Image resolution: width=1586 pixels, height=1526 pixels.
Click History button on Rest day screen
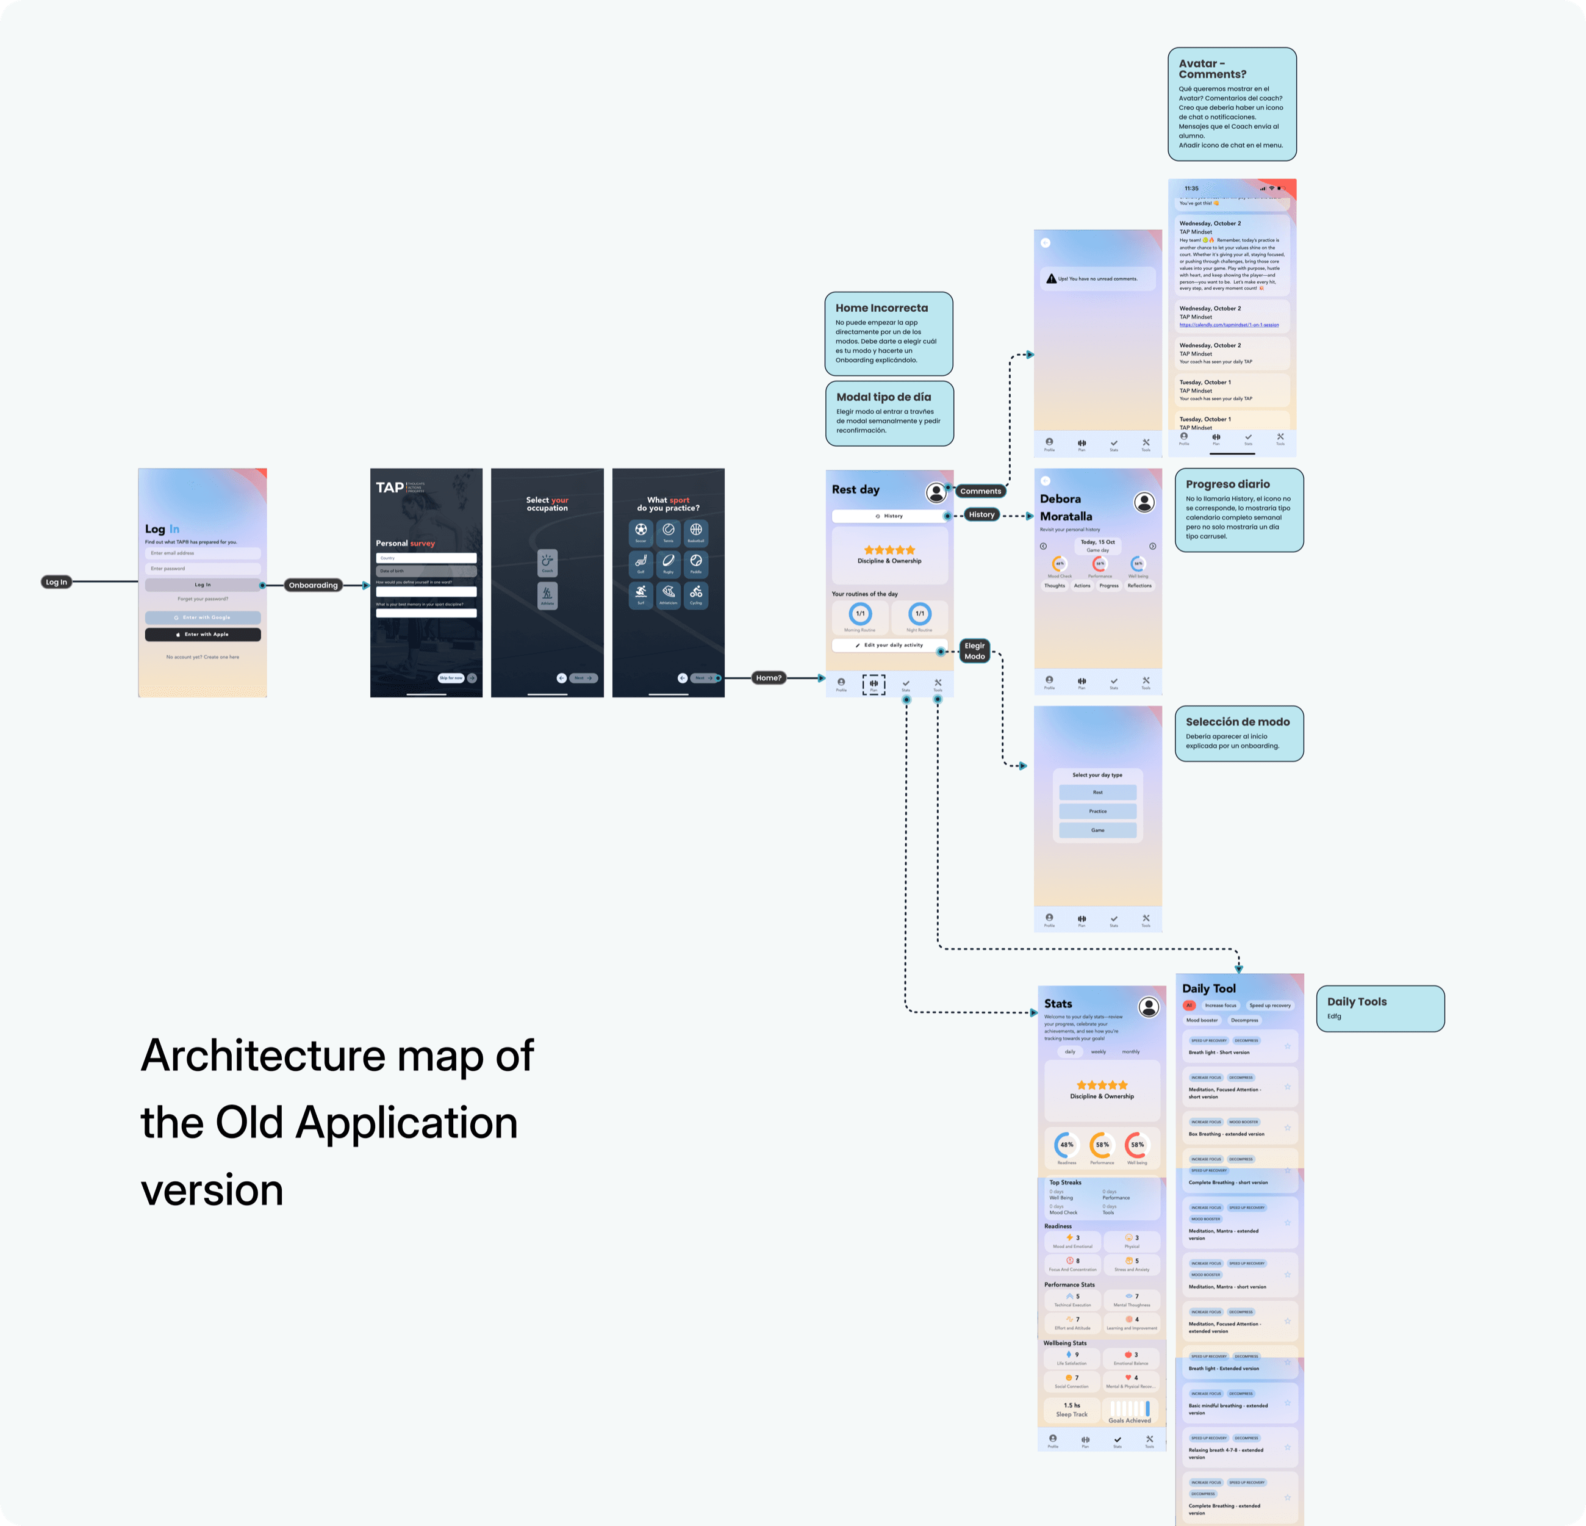(x=889, y=516)
